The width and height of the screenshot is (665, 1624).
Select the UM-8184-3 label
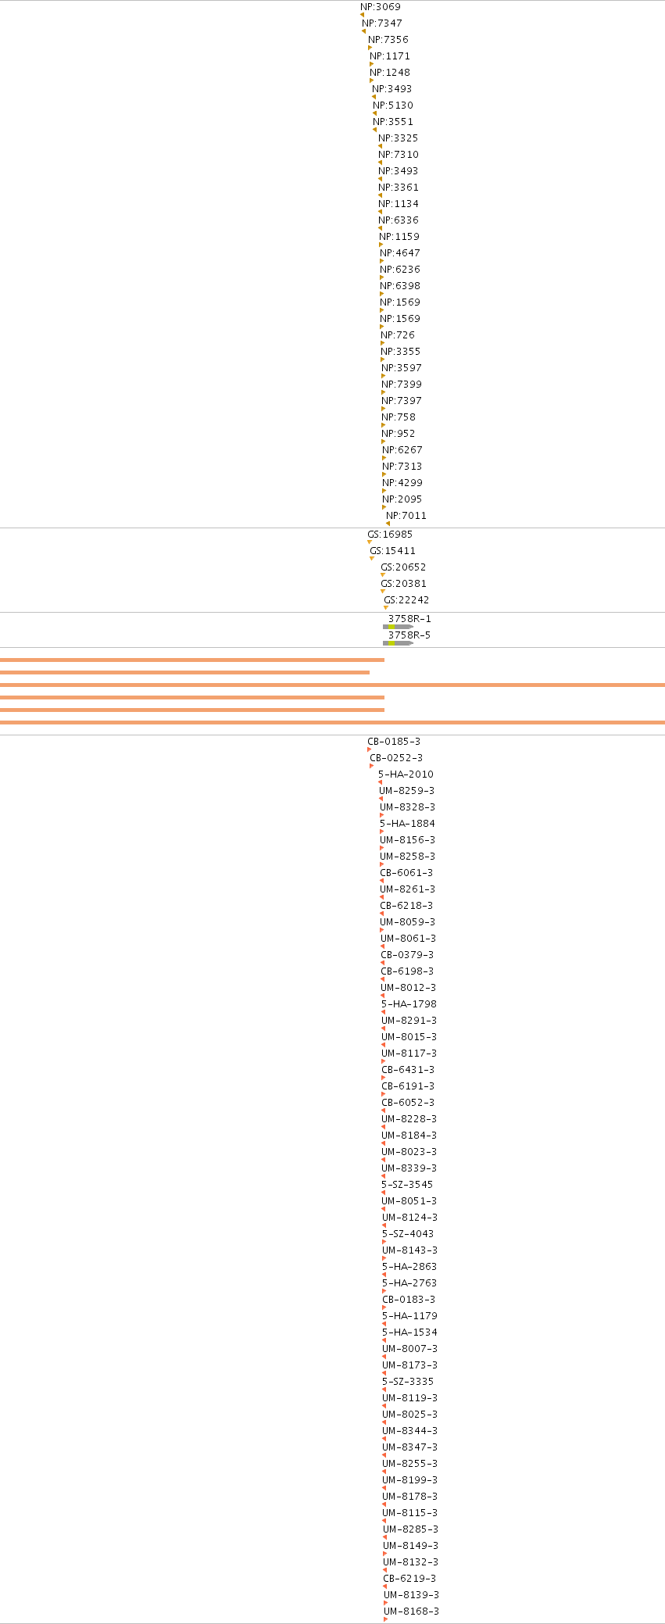click(409, 1136)
